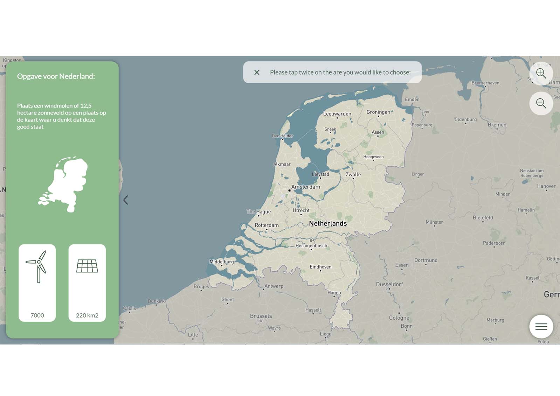
Task: Zoom in the map with the plus magnifier
Action: [541, 74]
